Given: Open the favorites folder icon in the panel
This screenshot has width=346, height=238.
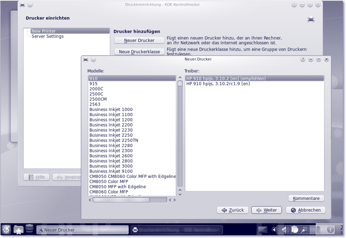Looking at the screenshot, I should (x=18, y=230).
